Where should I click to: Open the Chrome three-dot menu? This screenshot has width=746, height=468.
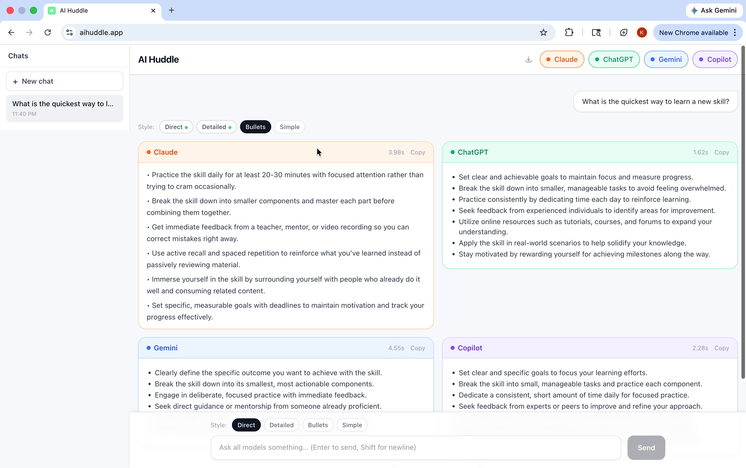(735, 32)
